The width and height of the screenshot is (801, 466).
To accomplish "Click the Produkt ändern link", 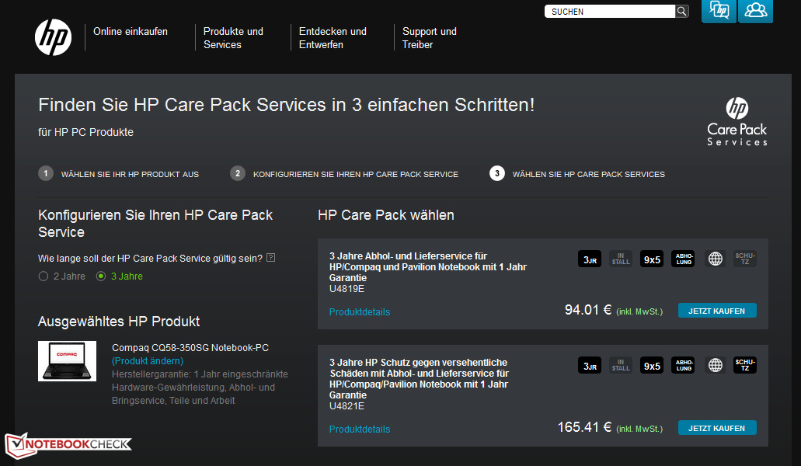I will 148,361.
